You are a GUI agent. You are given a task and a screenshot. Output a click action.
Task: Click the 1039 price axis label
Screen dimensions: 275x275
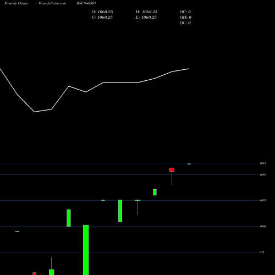pyautogui.click(x=263, y=174)
